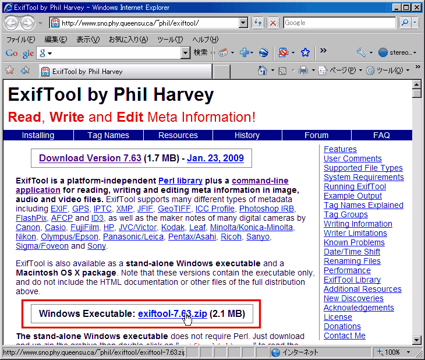Click the Google toolbar bookmarks star
Screen dimensions: 425x360
pos(305,52)
